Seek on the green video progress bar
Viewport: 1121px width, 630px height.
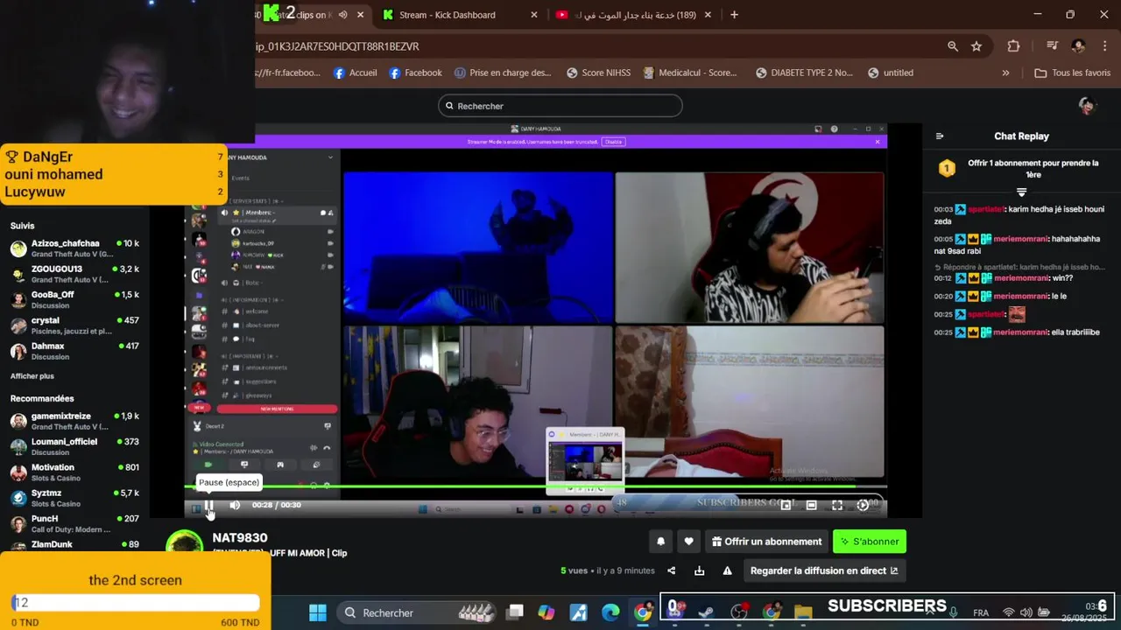coord(536,486)
